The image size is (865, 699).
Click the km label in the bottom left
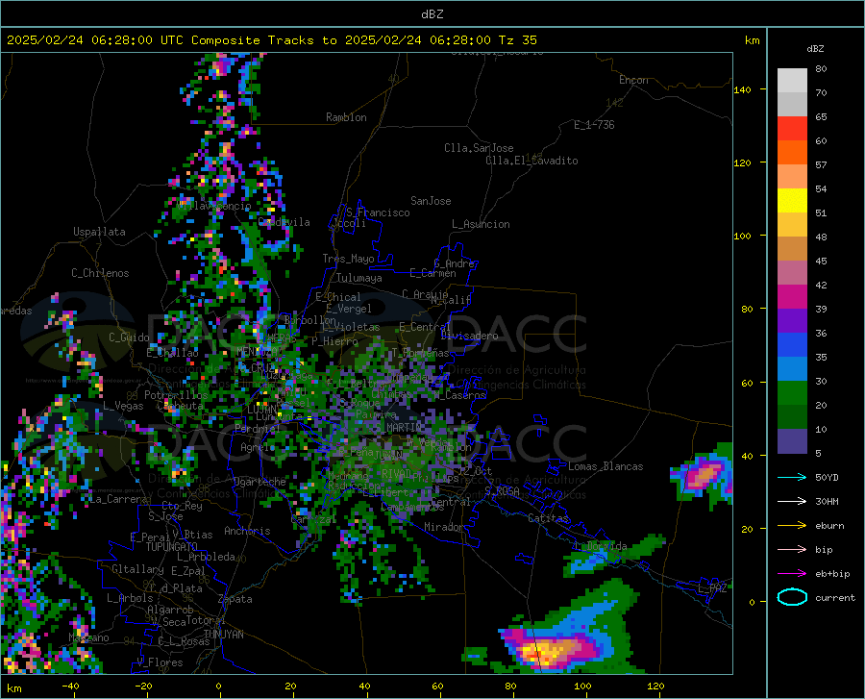click(x=13, y=688)
